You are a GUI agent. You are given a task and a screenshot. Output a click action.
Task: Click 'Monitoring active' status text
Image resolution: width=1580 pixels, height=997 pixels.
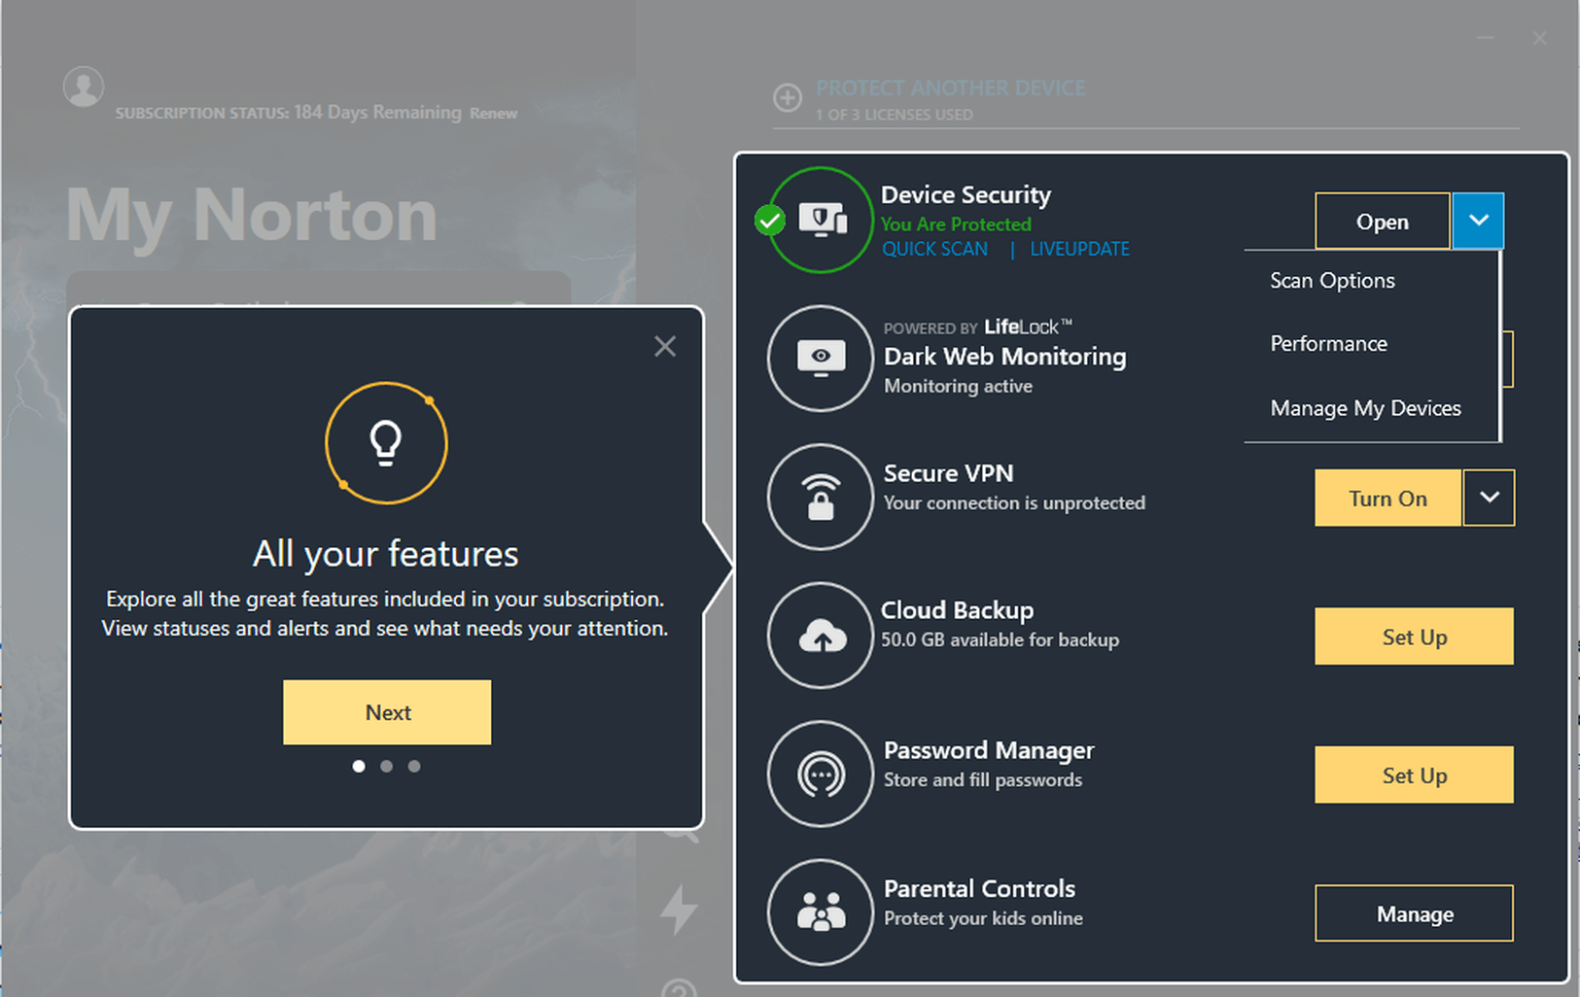958,386
